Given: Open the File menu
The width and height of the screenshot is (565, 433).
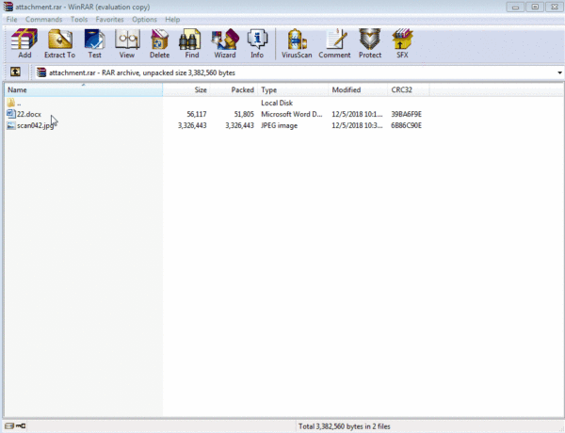Looking at the screenshot, I should pos(11,20).
